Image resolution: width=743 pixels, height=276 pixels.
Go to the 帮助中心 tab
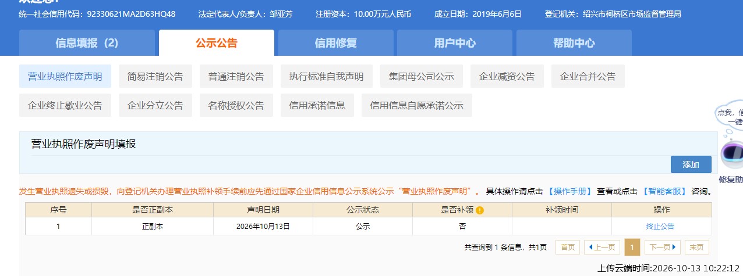click(574, 43)
